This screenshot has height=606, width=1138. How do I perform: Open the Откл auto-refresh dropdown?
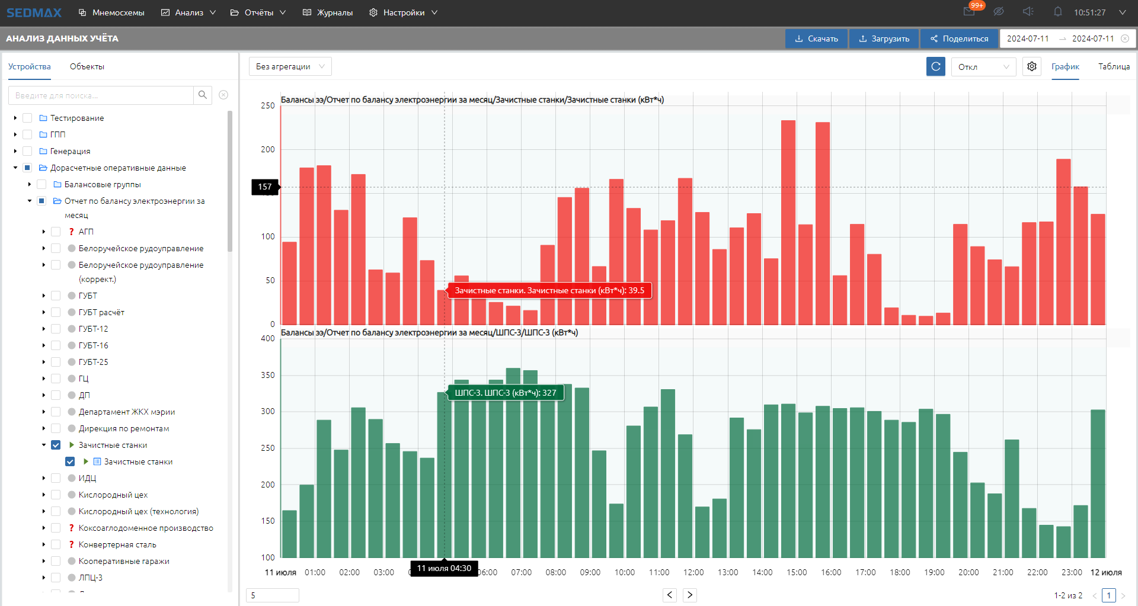pyautogui.click(x=983, y=66)
